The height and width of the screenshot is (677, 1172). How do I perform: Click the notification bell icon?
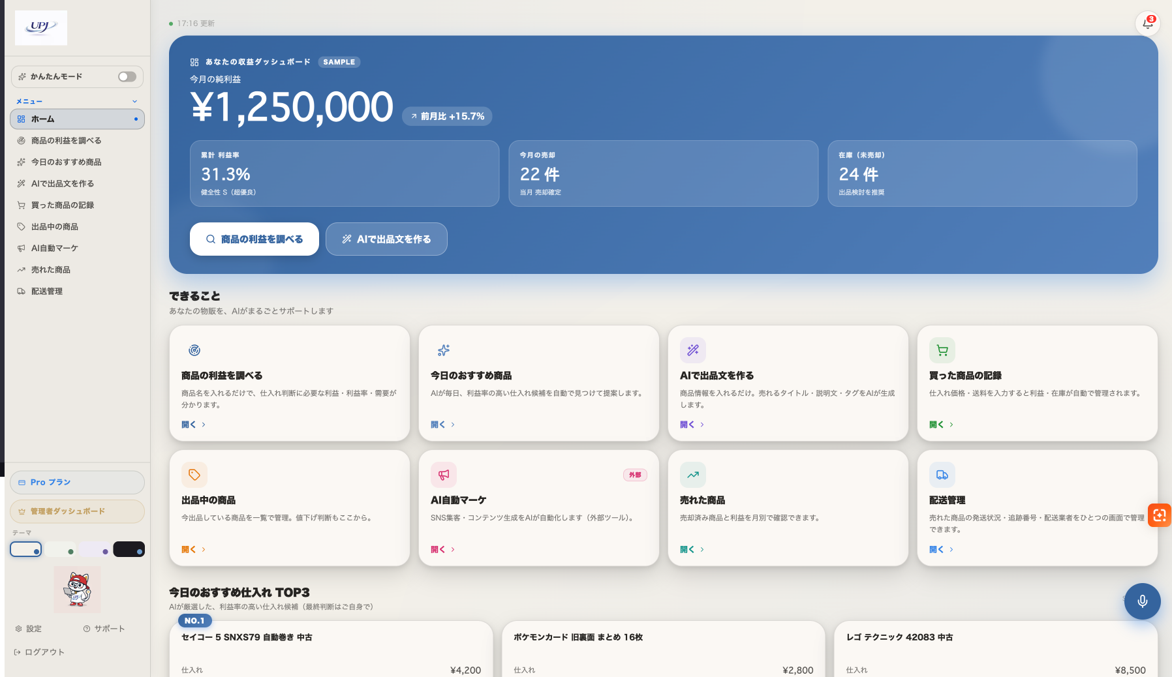tap(1147, 23)
